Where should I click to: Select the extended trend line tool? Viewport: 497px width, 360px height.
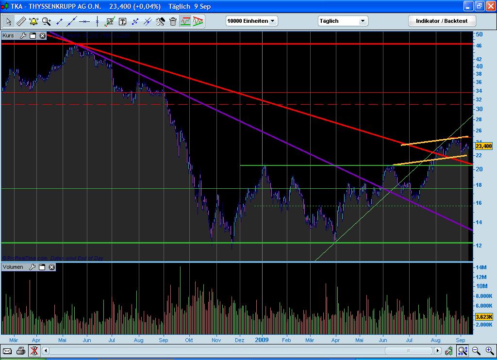click(x=72, y=21)
